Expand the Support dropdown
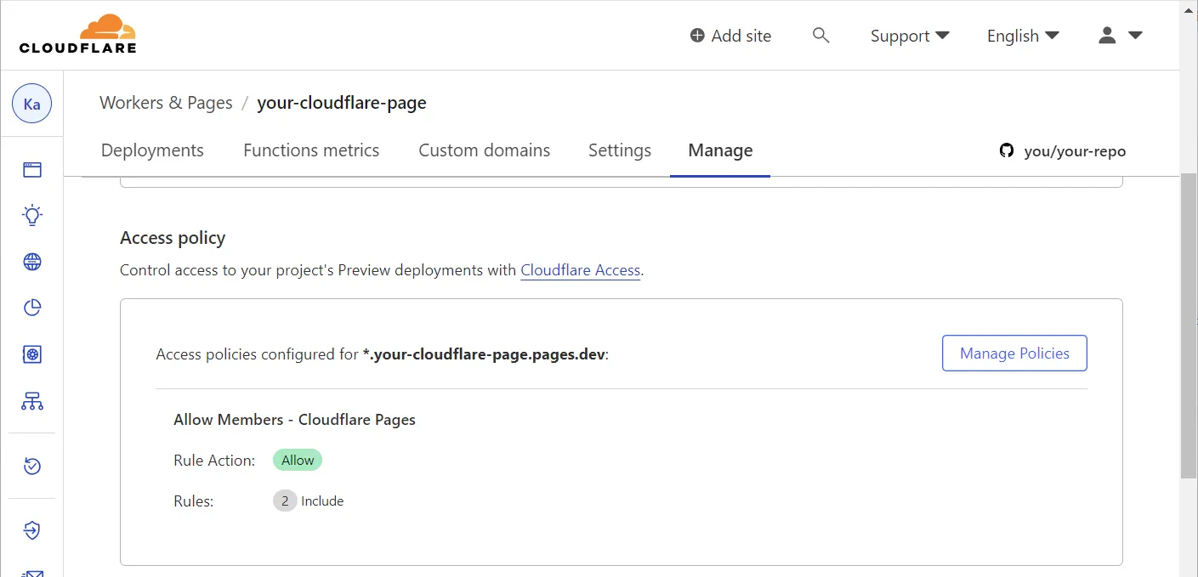Image resolution: width=1198 pixels, height=577 pixels. pyautogui.click(x=909, y=36)
